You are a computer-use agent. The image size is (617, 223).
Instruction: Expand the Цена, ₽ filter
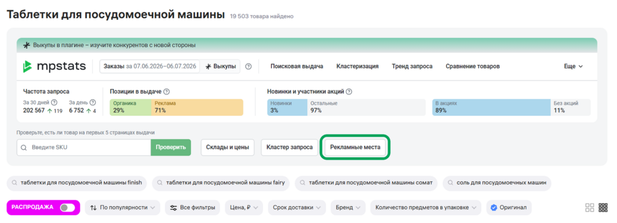tap(244, 208)
